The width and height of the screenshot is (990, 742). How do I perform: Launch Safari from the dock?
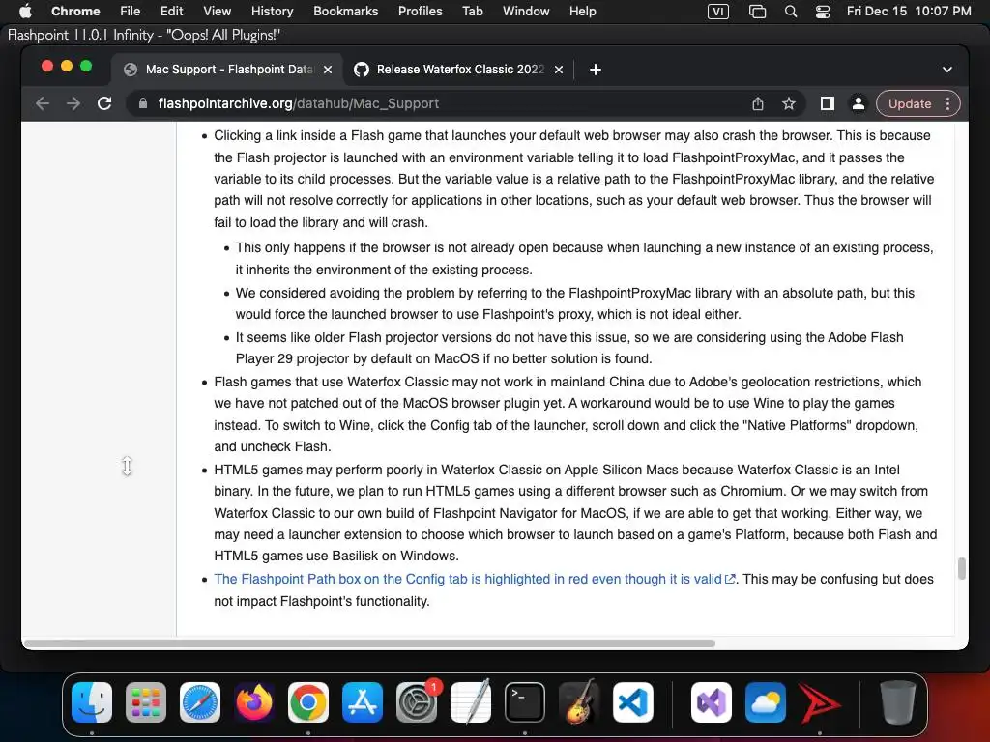pos(200,702)
